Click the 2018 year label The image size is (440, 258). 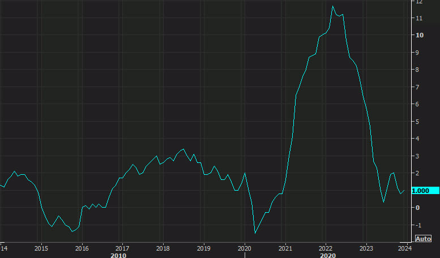[x=163, y=248]
